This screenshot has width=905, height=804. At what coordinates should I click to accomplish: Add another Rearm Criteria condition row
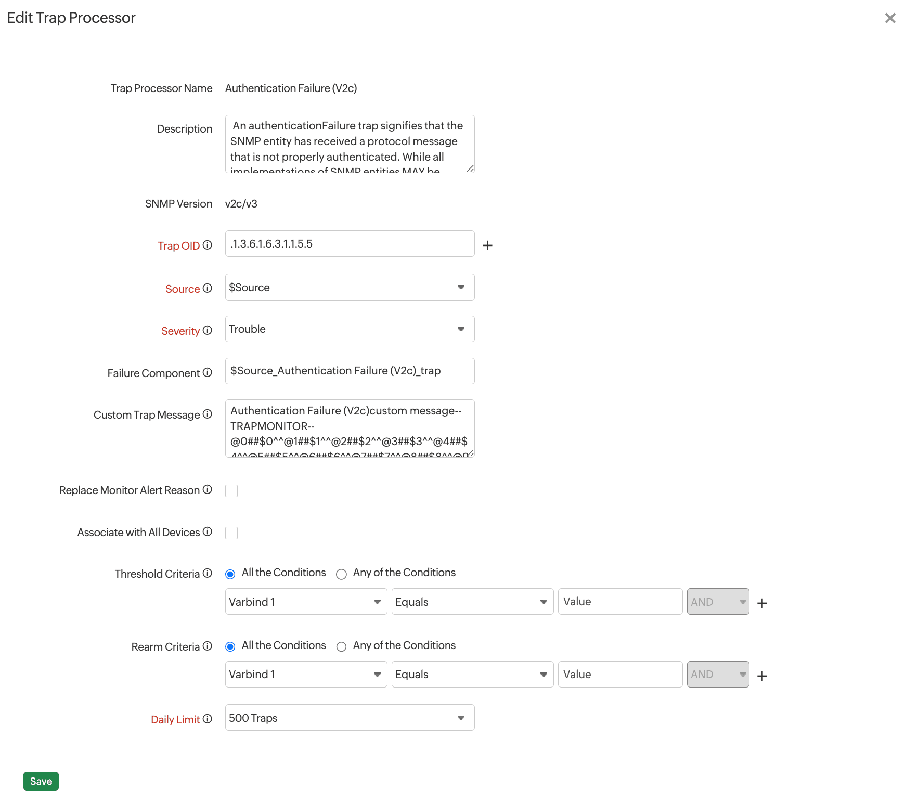[x=762, y=676]
